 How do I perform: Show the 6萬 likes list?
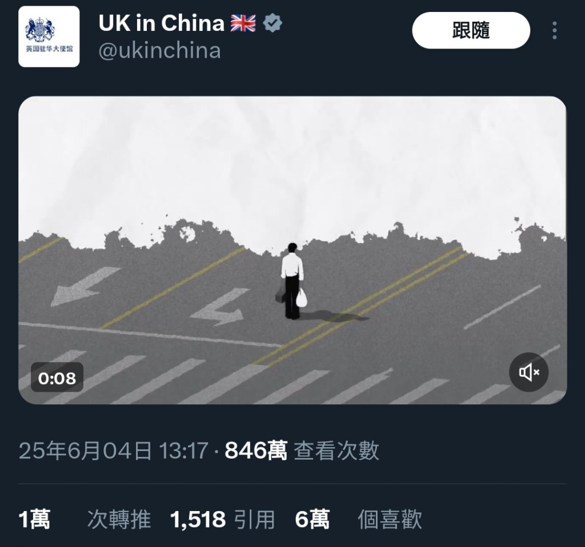[312, 519]
